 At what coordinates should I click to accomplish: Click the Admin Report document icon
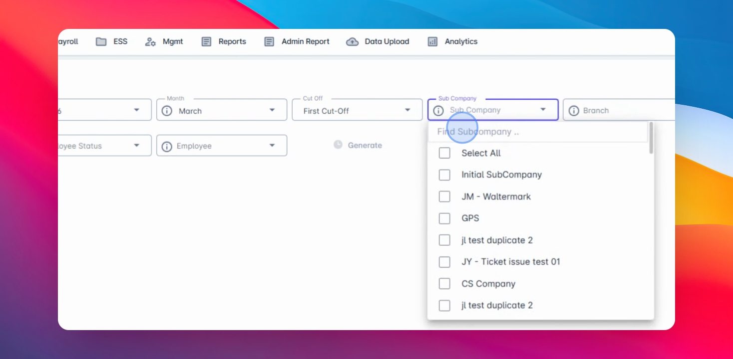tap(269, 42)
